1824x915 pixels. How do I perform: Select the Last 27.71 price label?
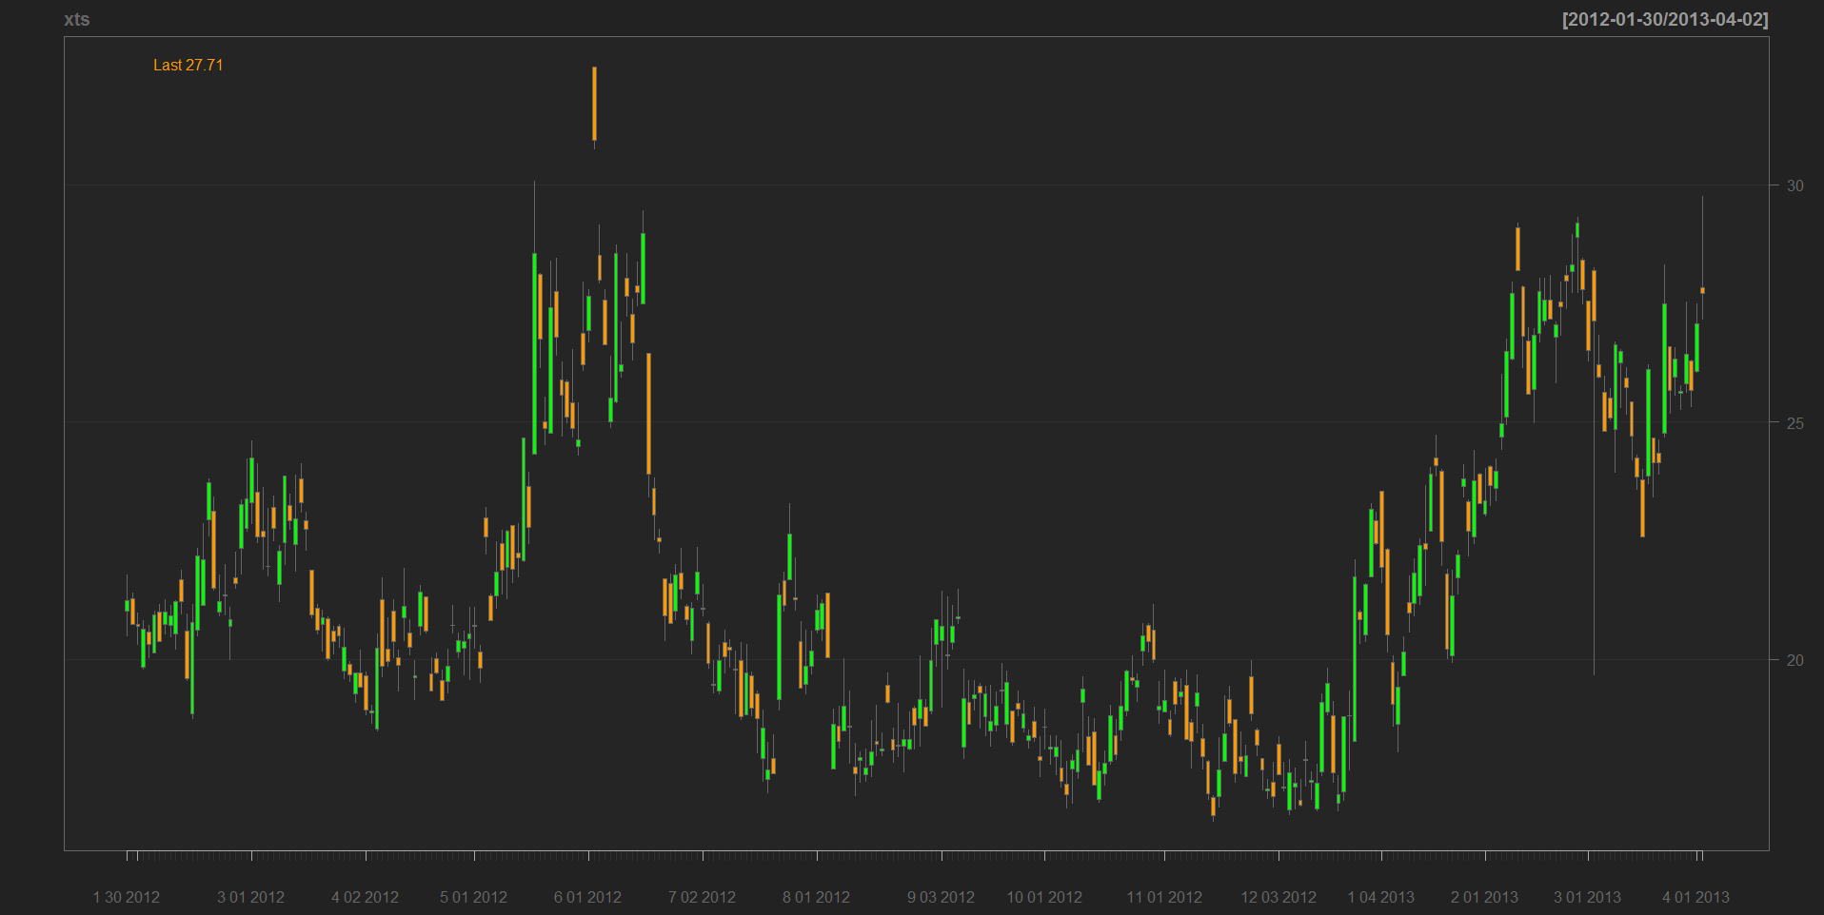[x=188, y=66]
